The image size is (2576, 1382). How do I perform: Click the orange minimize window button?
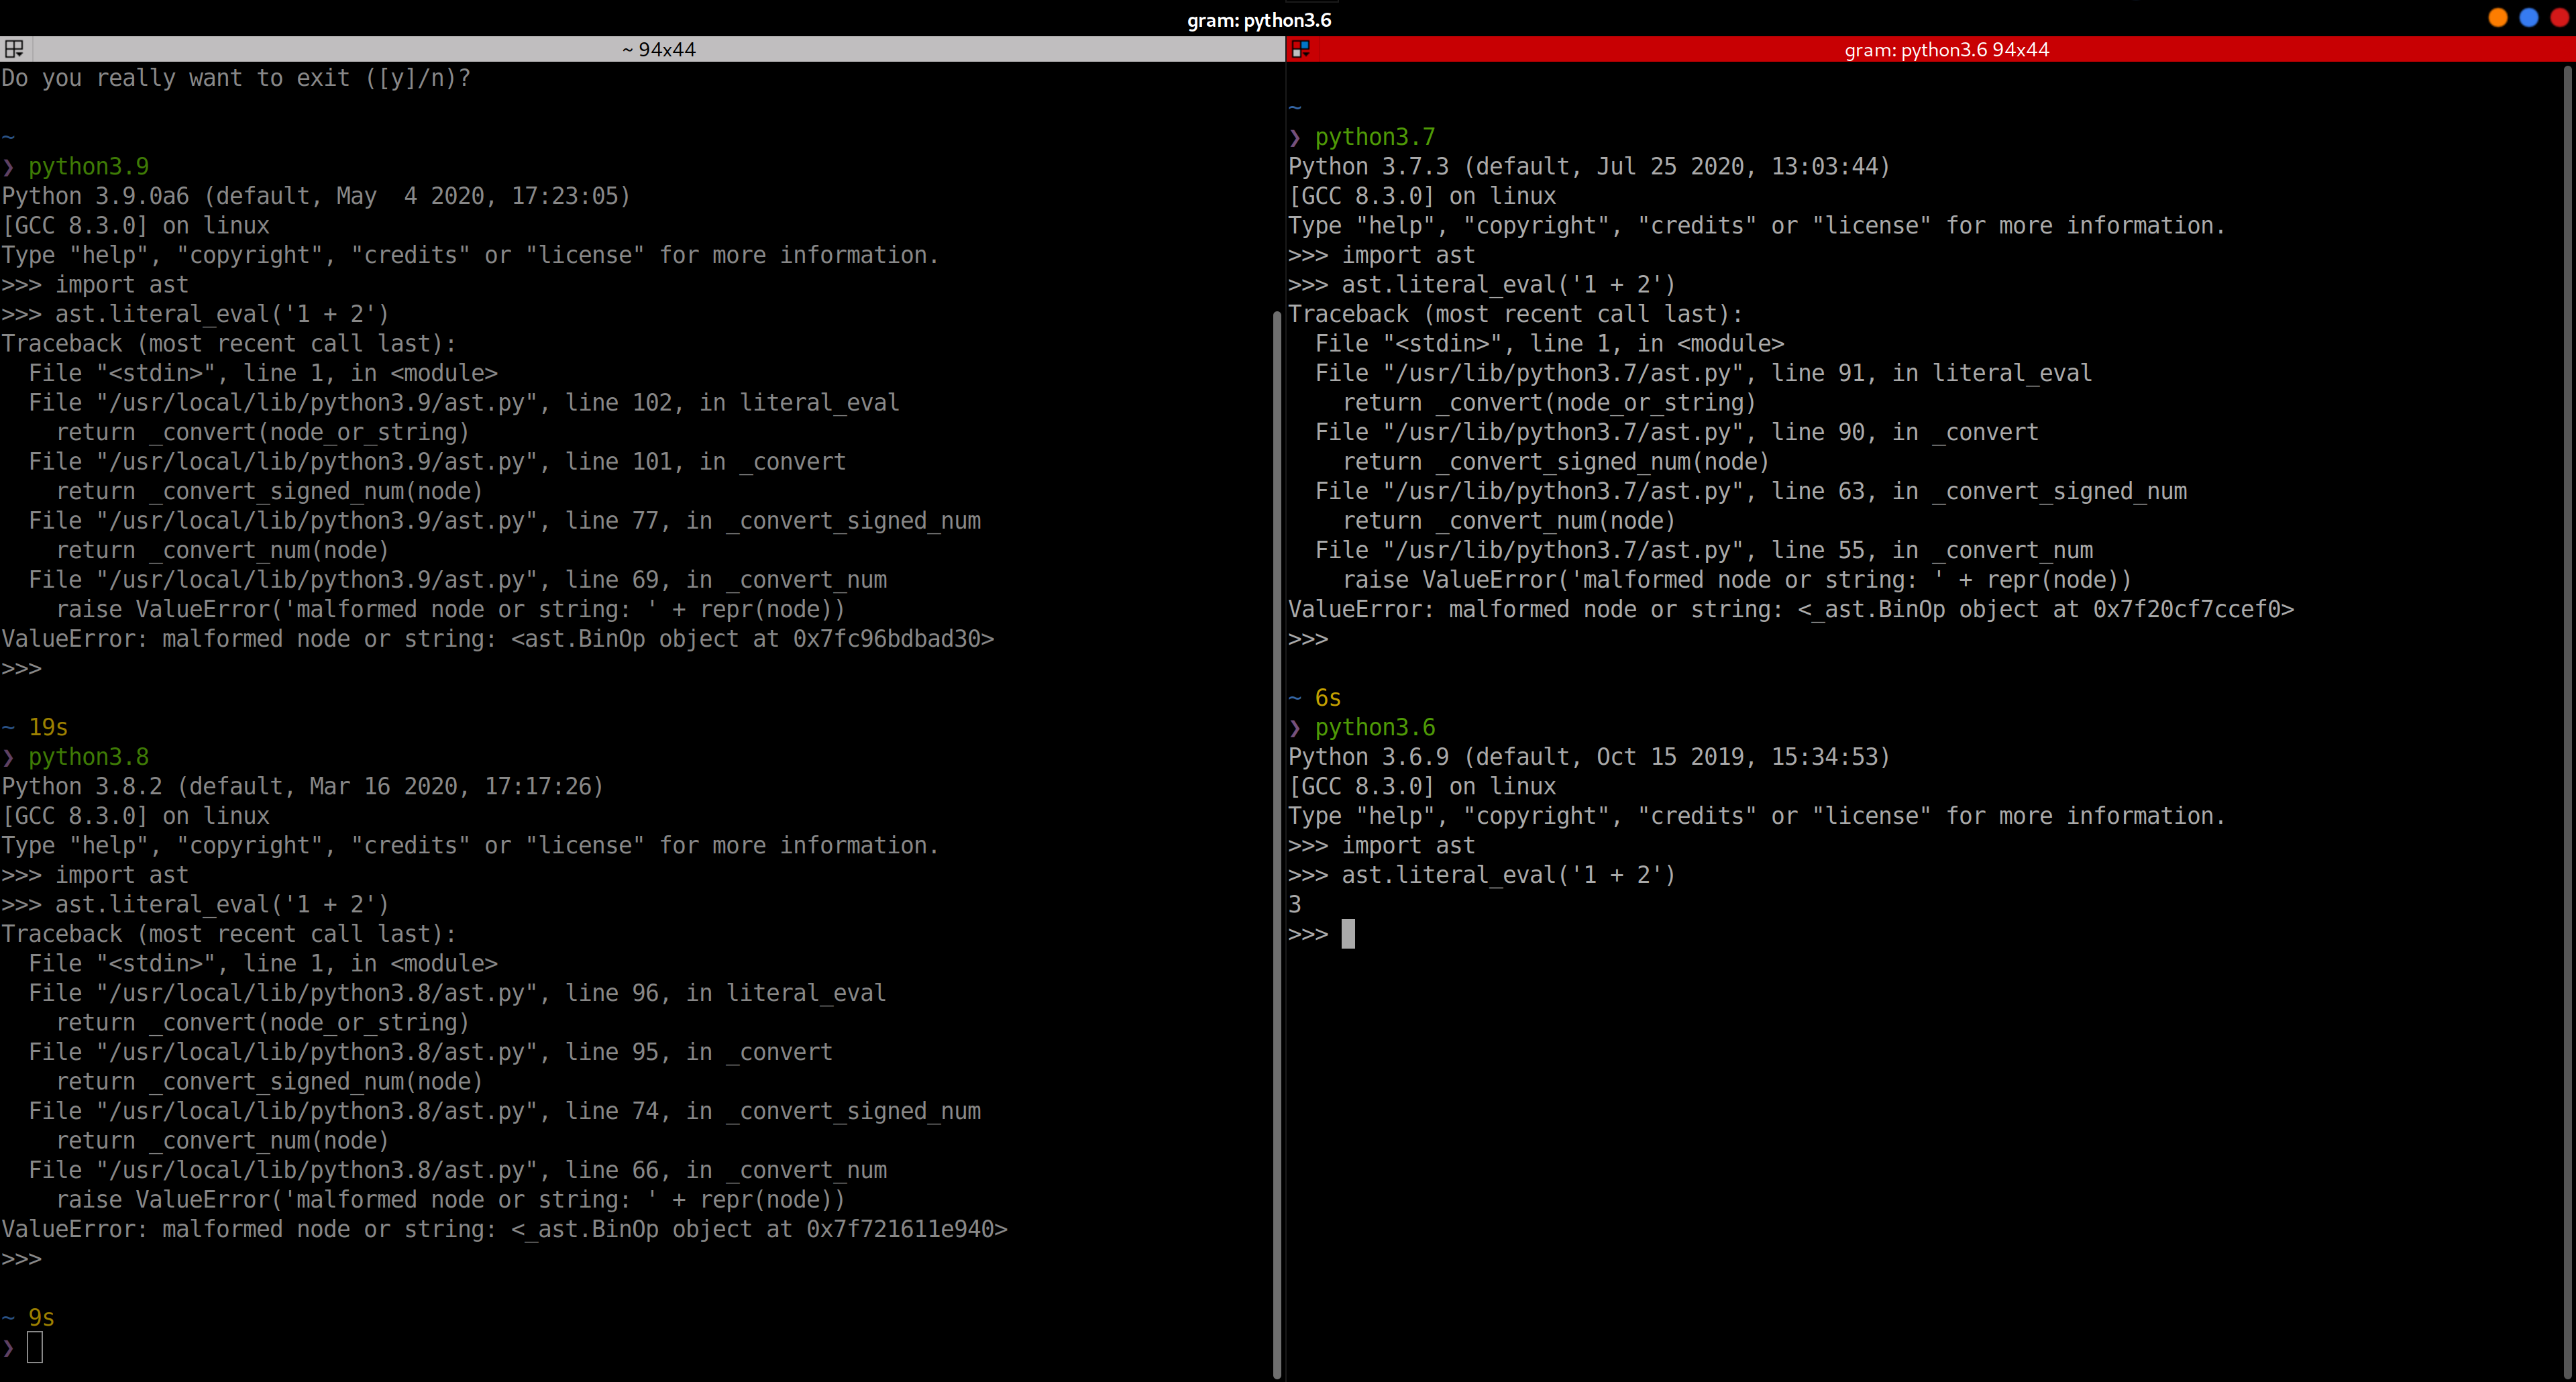[2498, 18]
